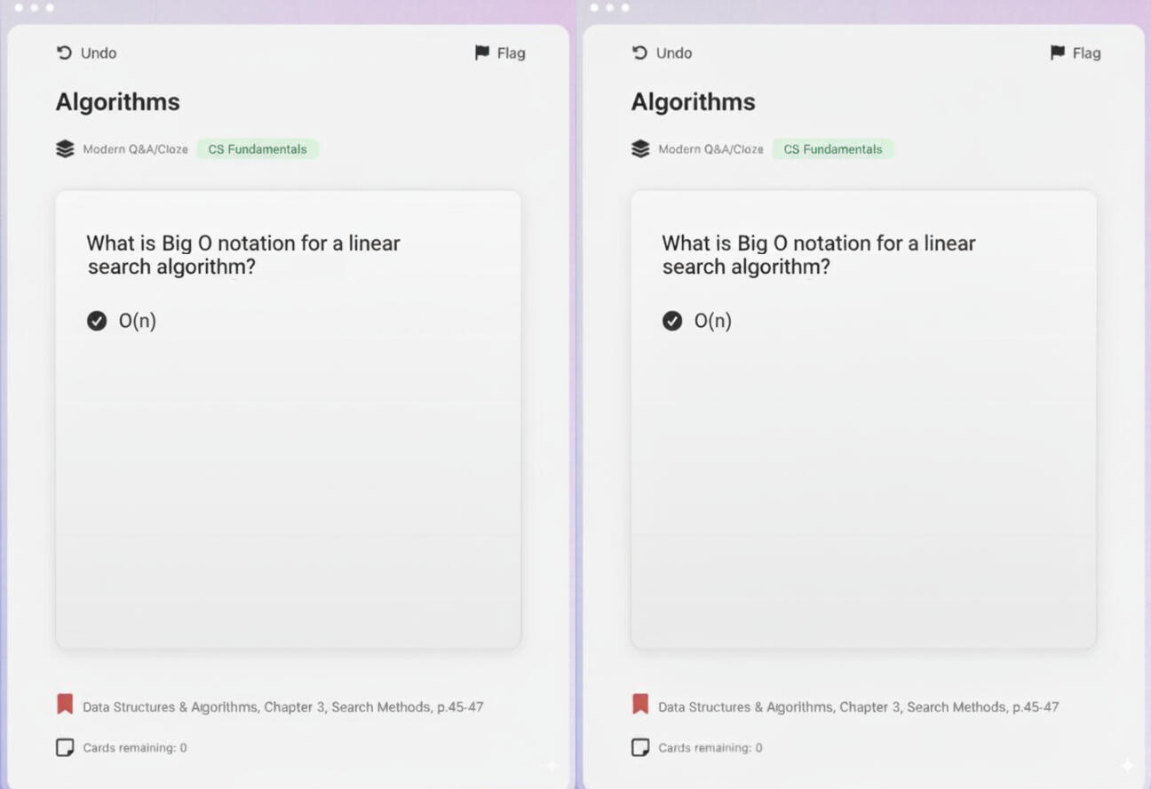Click the stacked layers icon in right window

pos(640,149)
